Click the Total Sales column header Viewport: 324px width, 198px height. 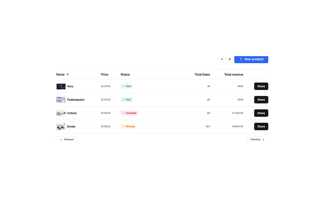click(x=202, y=75)
